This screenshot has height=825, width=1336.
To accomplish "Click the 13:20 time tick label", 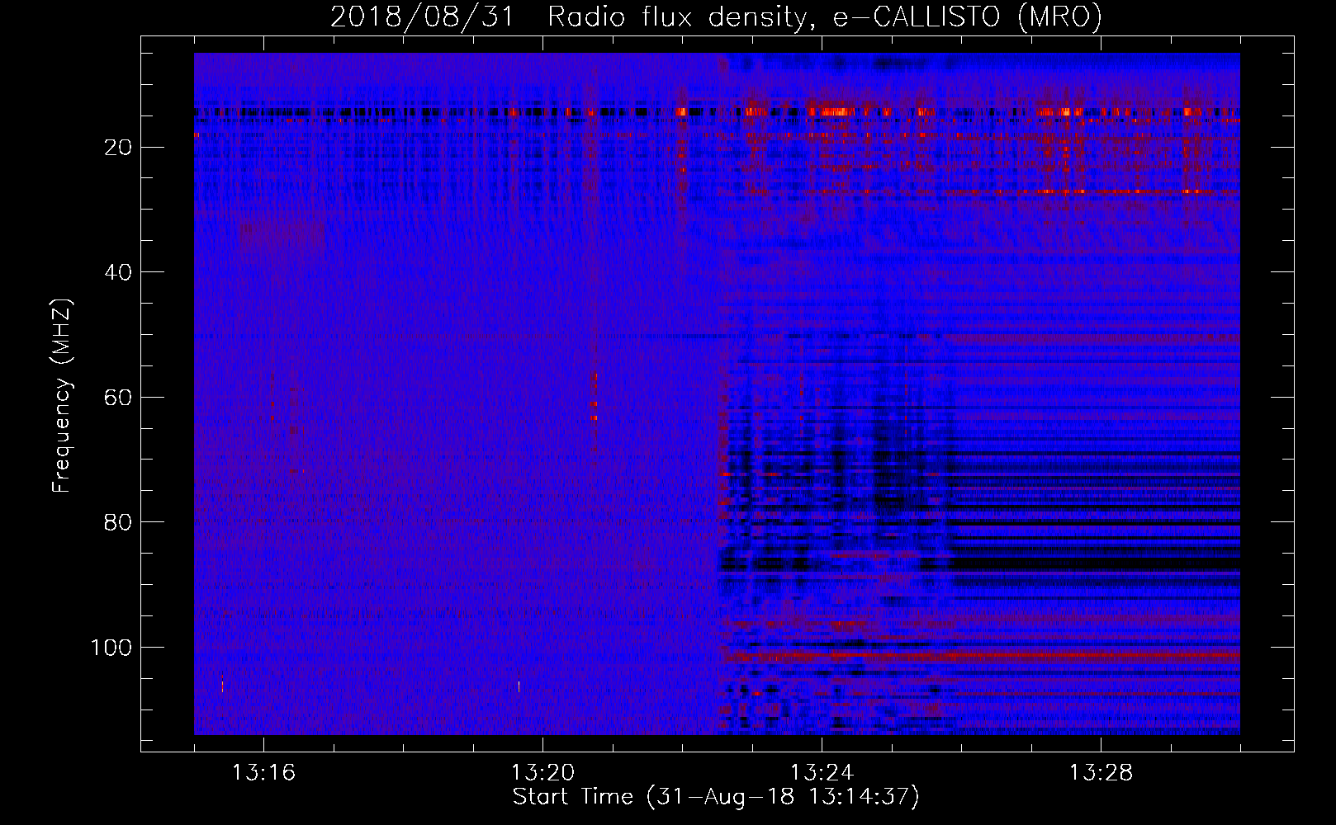I will coord(542,773).
